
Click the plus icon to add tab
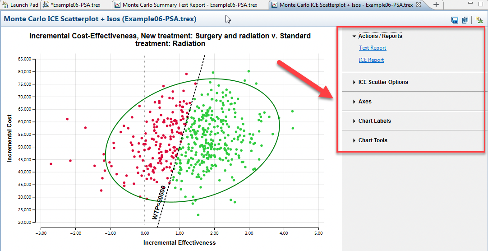point(436,5)
